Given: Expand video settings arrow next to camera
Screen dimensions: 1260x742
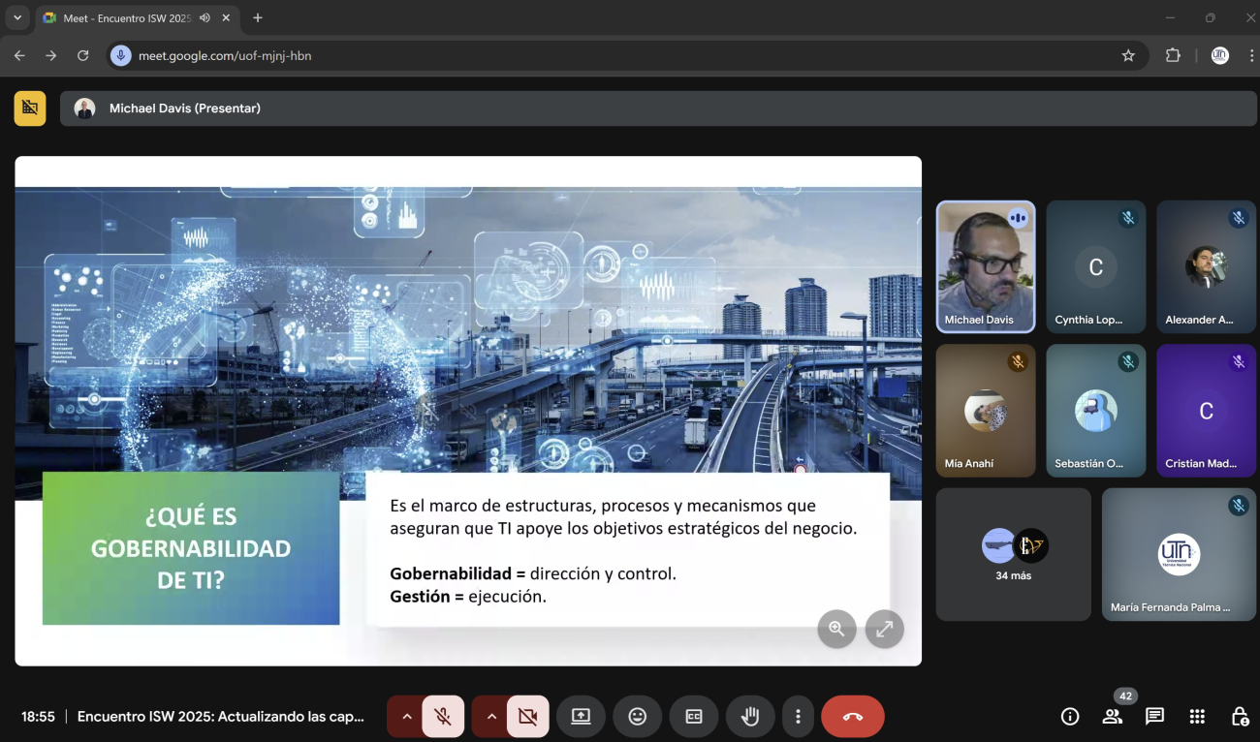Looking at the screenshot, I should 491,717.
